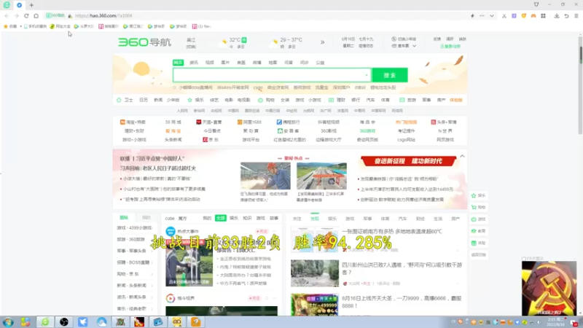Open the downloads icon in browser toolbar

557,15
